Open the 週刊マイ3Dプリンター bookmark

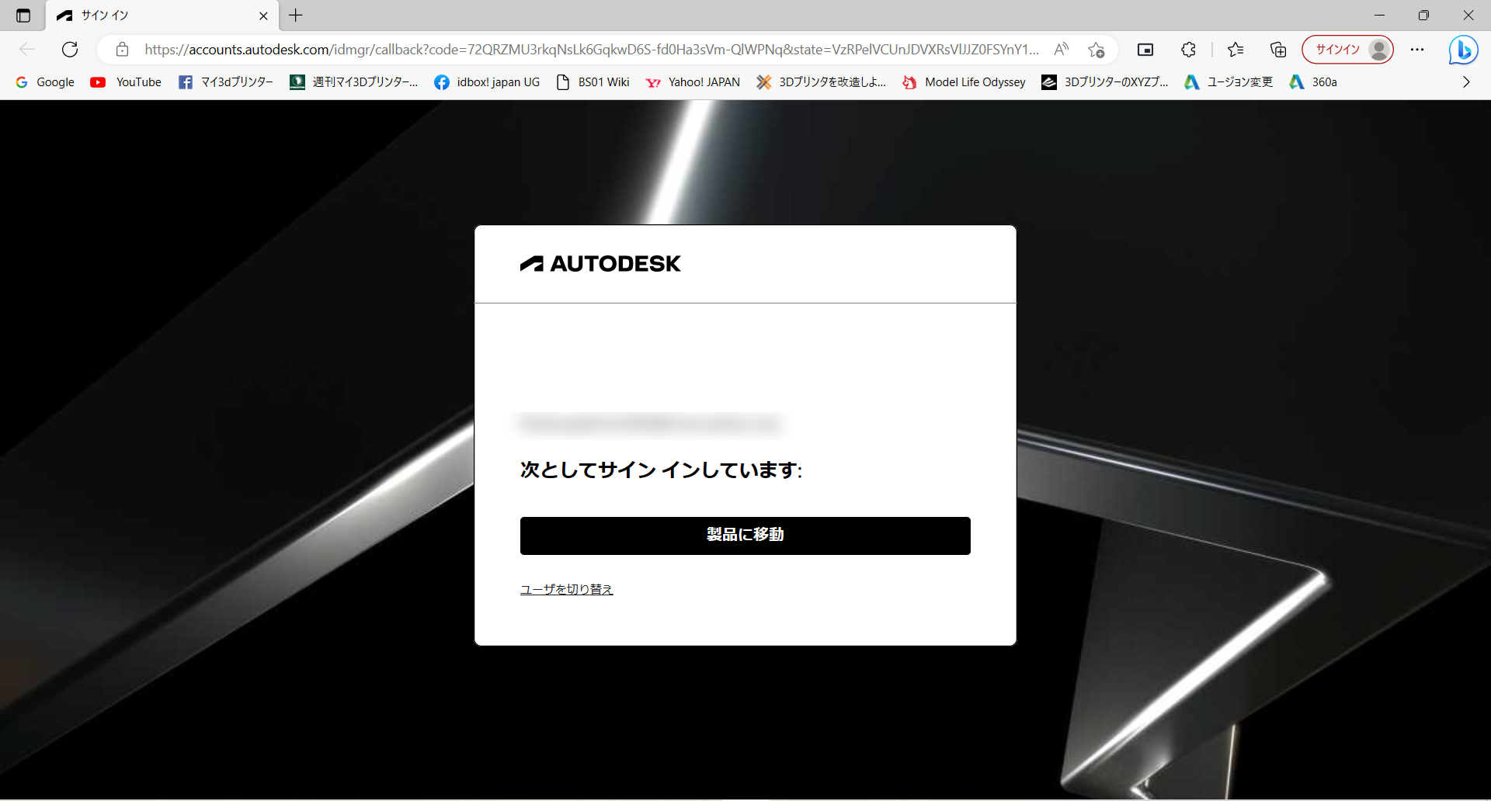click(354, 82)
